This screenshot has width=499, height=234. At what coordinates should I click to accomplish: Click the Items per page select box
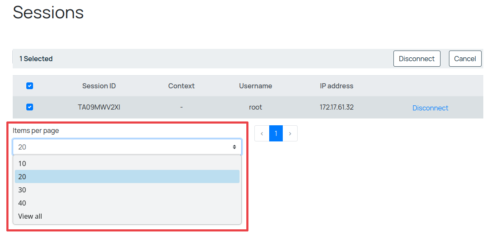(127, 147)
